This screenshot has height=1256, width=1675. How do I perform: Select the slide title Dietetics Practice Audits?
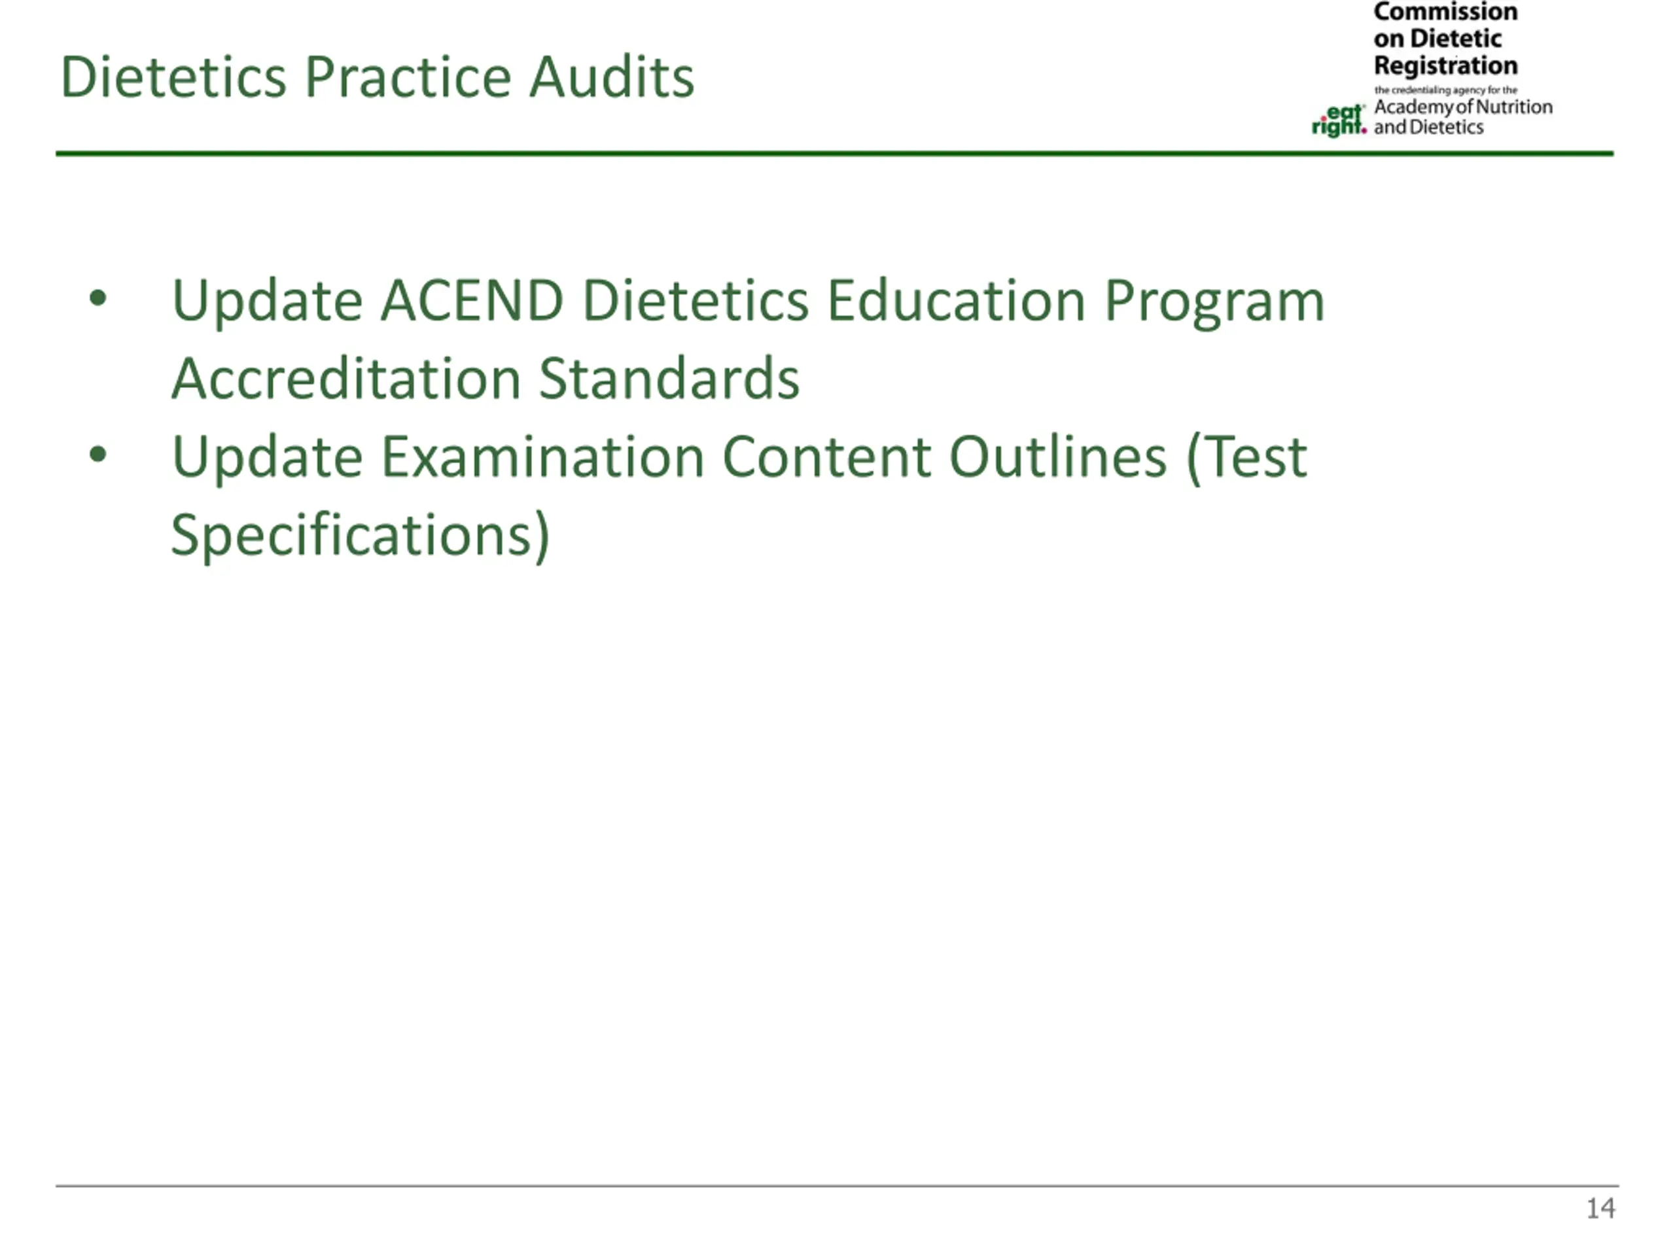(377, 77)
